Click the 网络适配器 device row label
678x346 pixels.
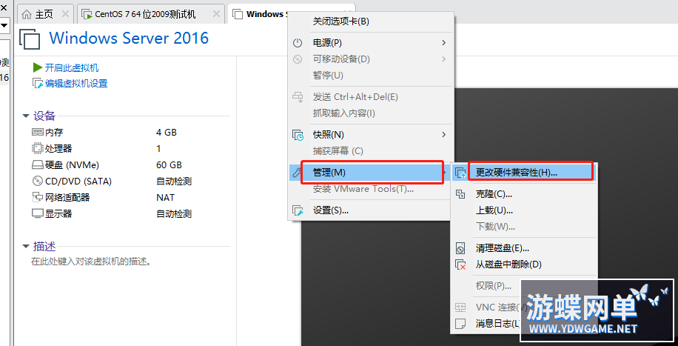click(67, 198)
